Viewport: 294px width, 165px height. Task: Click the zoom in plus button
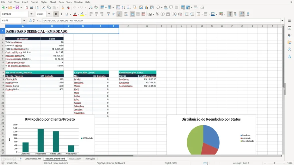(x=284, y=163)
